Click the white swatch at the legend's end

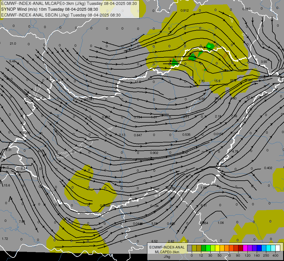(x=278, y=248)
